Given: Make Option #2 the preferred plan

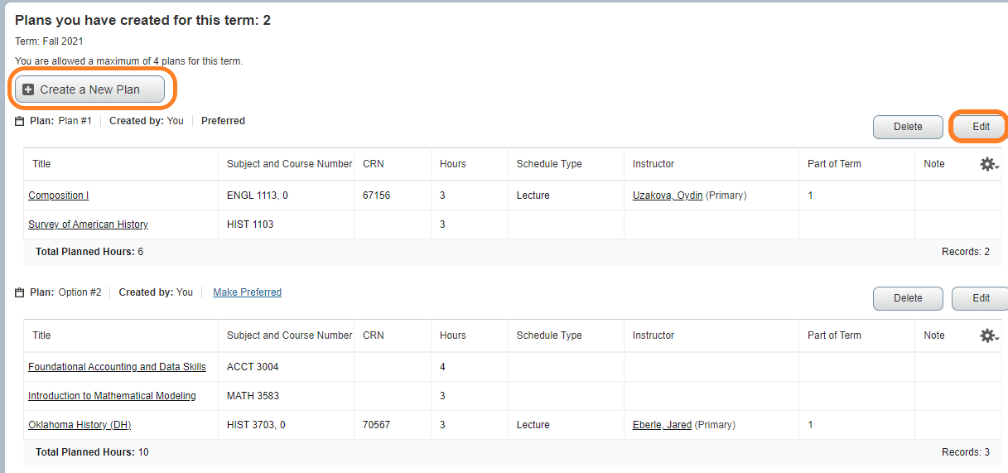Looking at the screenshot, I should pos(247,292).
